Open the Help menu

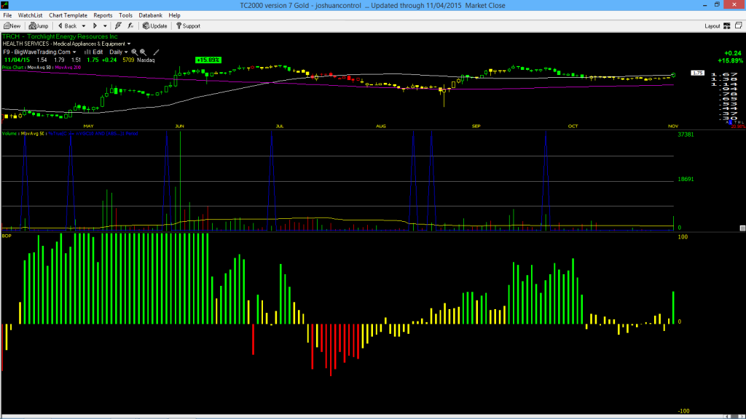(x=175, y=15)
